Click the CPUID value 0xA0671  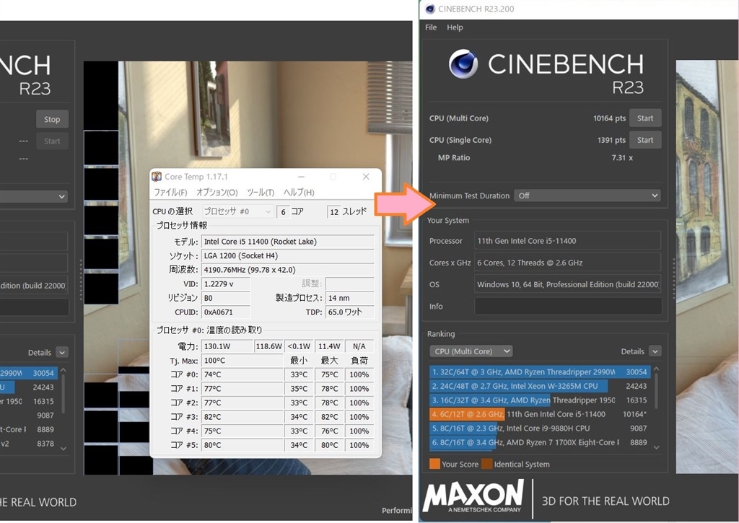pyautogui.click(x=226, y=312)
